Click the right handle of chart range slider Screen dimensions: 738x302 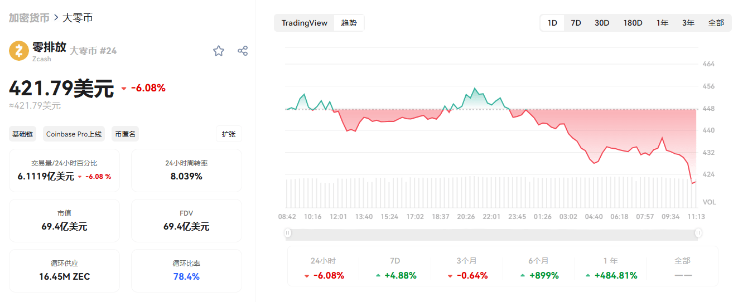point(698,233)
